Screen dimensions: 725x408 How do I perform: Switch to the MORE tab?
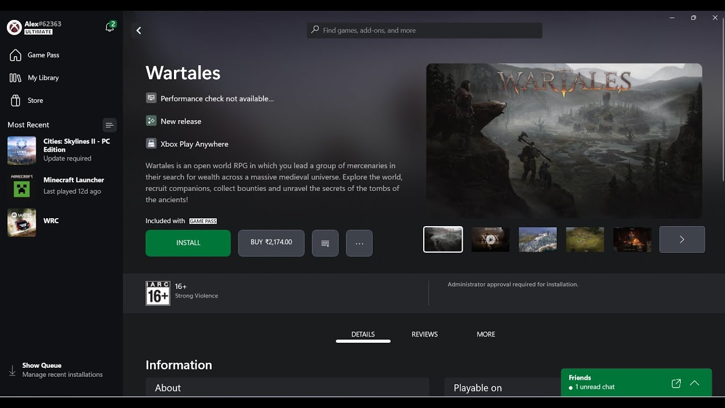tap(486, 334)
